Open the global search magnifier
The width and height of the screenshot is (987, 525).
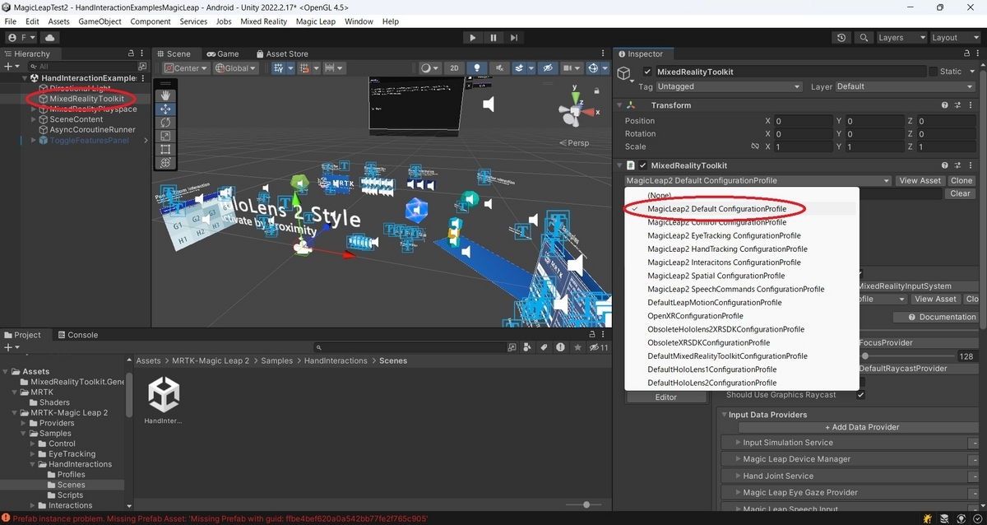(863, 38)
